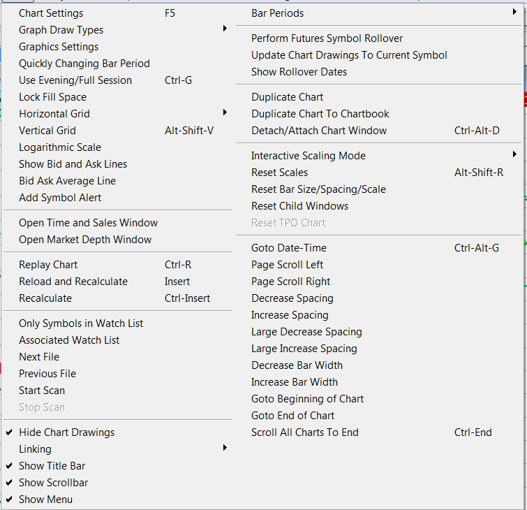Expand Linking submenu
The width and height of the screenshot is (527, 510).
(117, 449)
